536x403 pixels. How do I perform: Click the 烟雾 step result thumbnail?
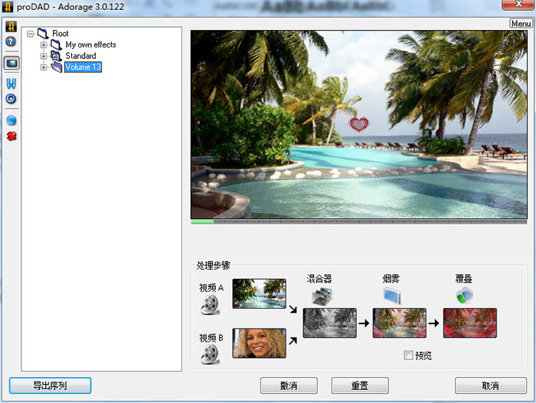(x=399, y=323)
